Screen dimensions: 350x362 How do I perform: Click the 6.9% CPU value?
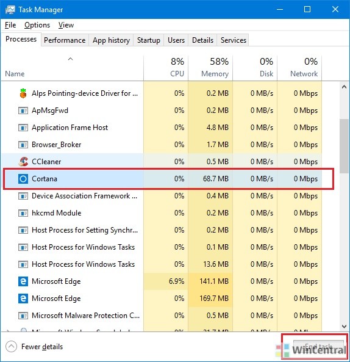click(x=176, y=281)
